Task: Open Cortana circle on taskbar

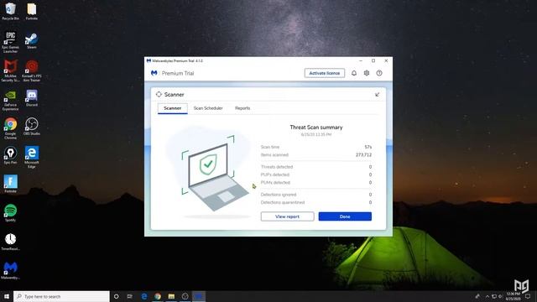Action: tap(116, 296)
